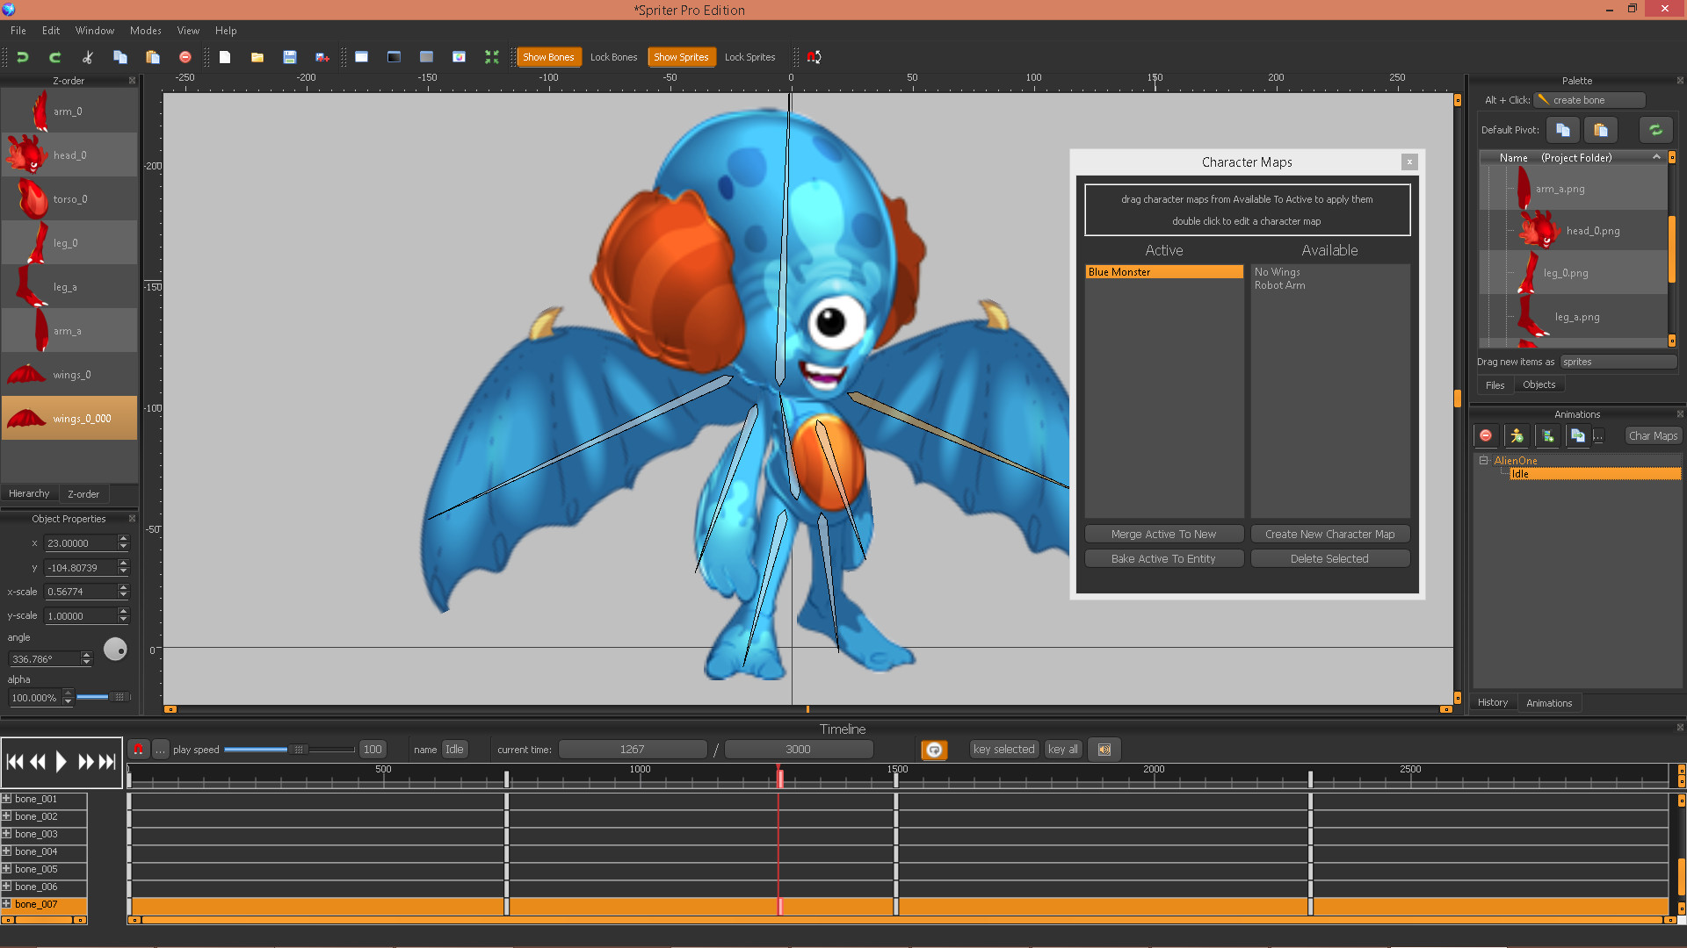Click the create bone pencil icon in Palette

point(1544,99)
